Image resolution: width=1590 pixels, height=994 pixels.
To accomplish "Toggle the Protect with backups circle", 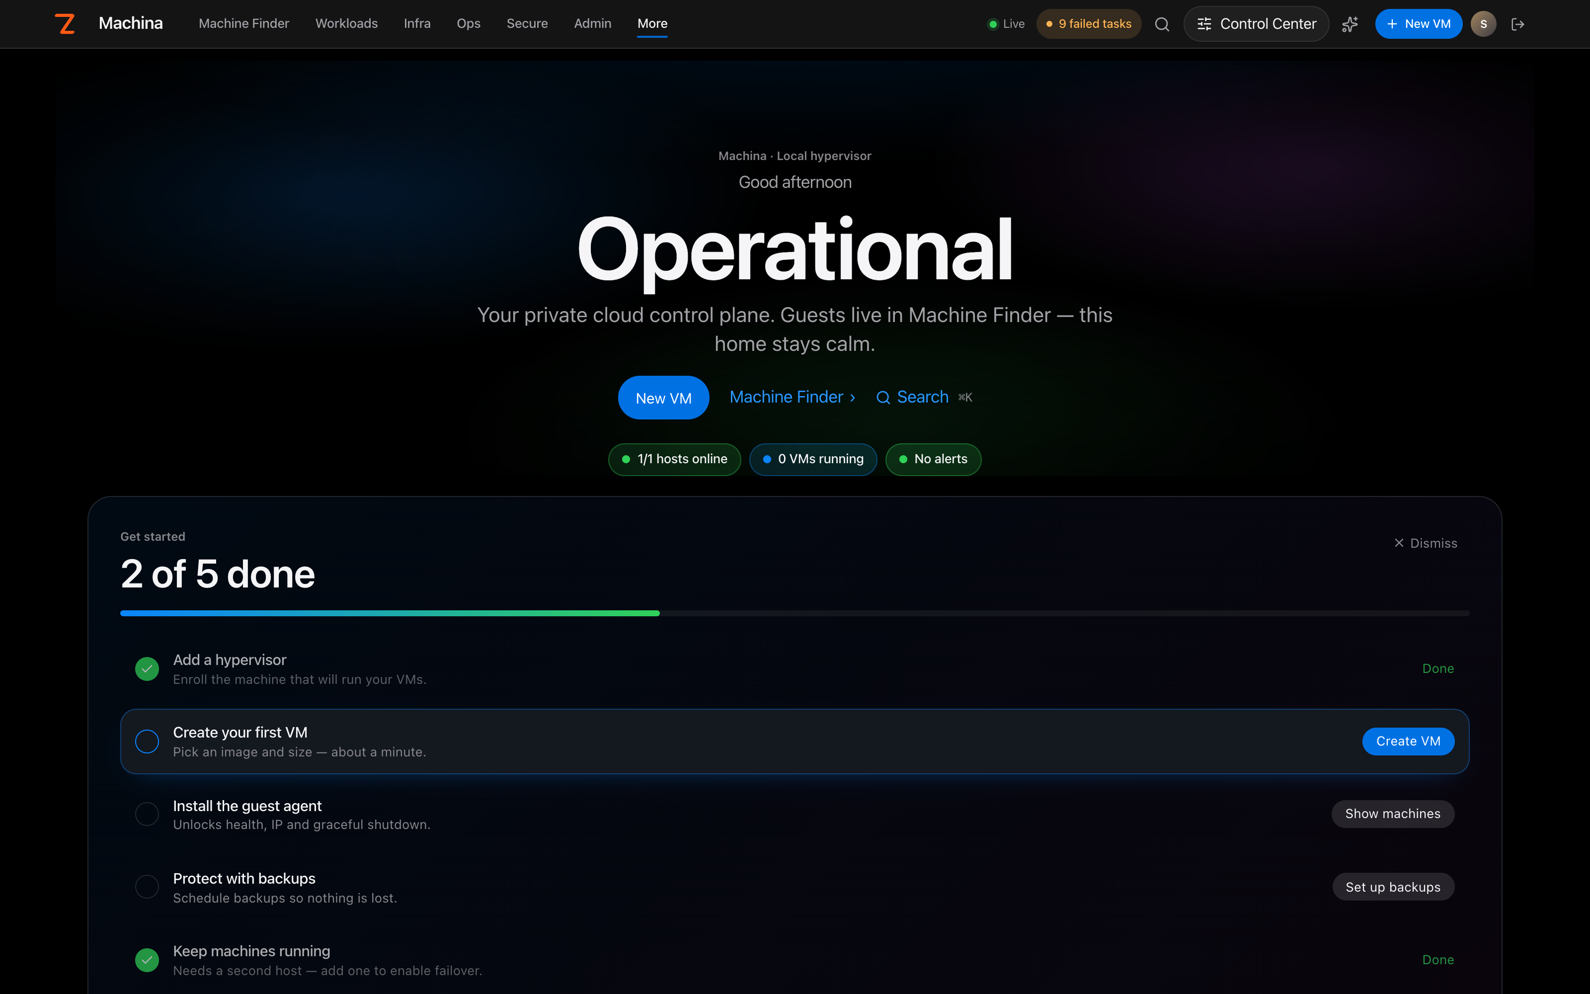I will click(147, 887).
